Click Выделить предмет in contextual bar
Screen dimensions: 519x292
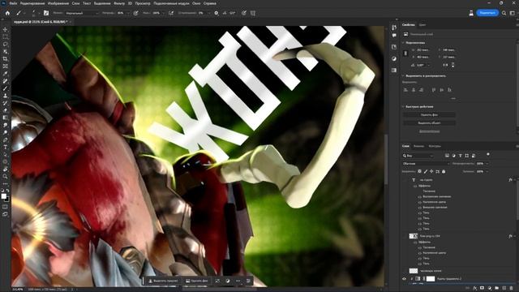point(163,281)
